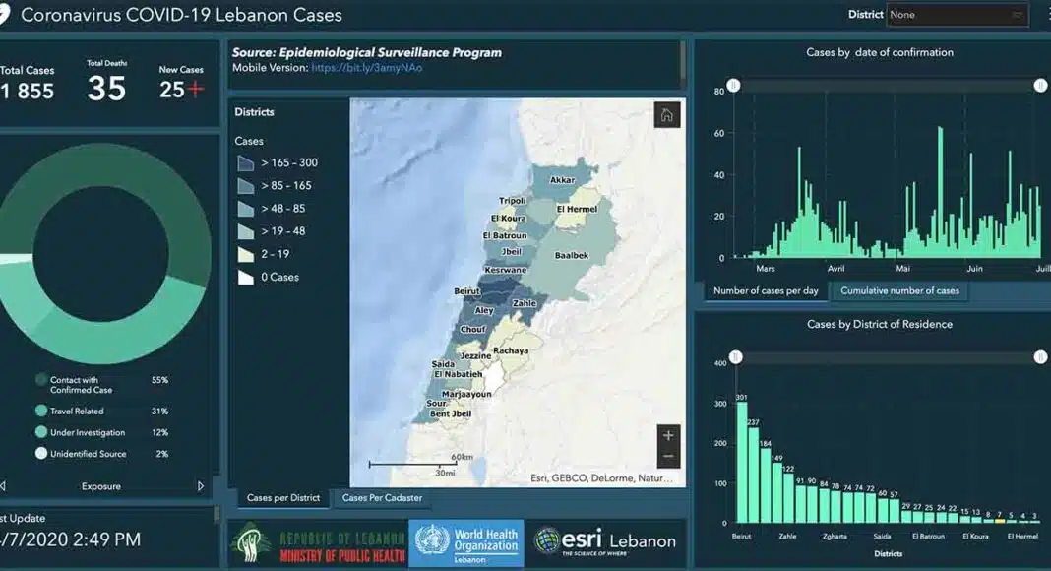Switch to Cumulative number of cases tab
1051x571 pixels.
click(899, 291)
